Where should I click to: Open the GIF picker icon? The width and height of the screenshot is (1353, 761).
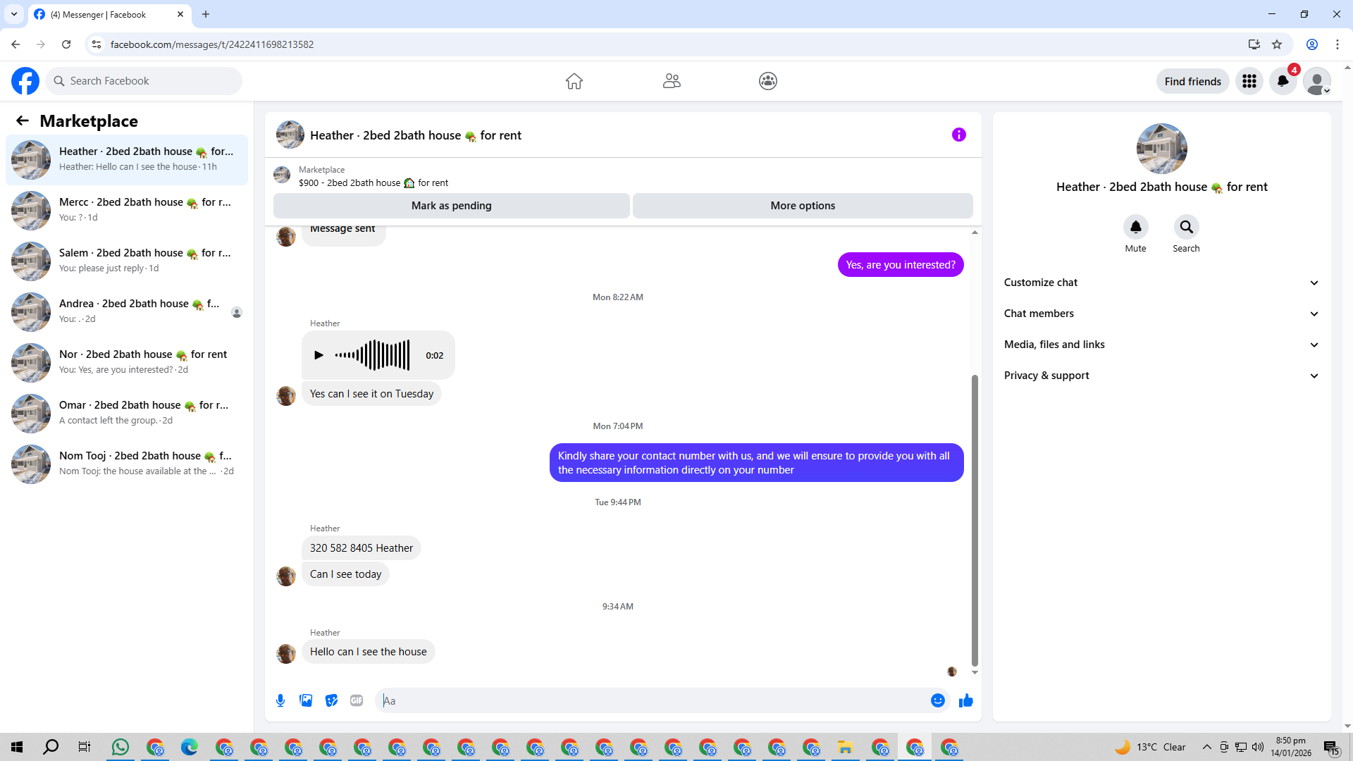(x=357, y=700)
